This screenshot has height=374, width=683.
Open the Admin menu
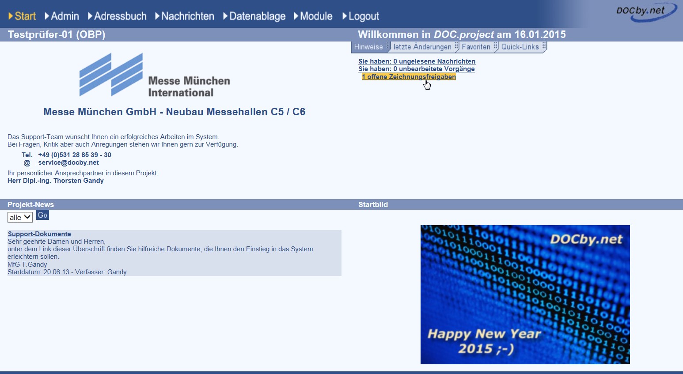(62, 16)
